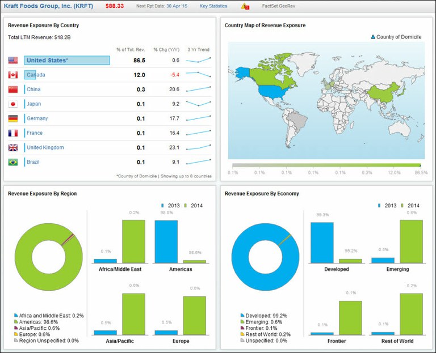This screenshot has height=353, width=436.
Task: Click the green Region donut chart
Action: [x=24, y=257]
